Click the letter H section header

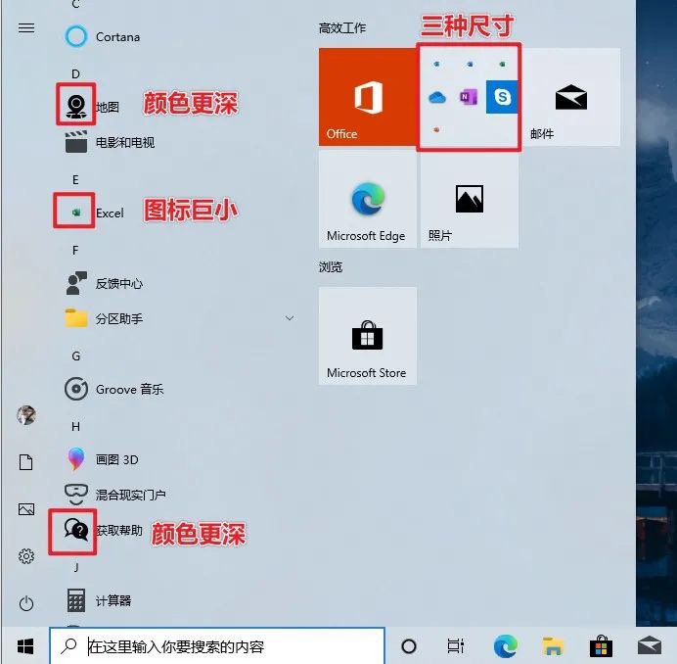(x=75, y=427)
